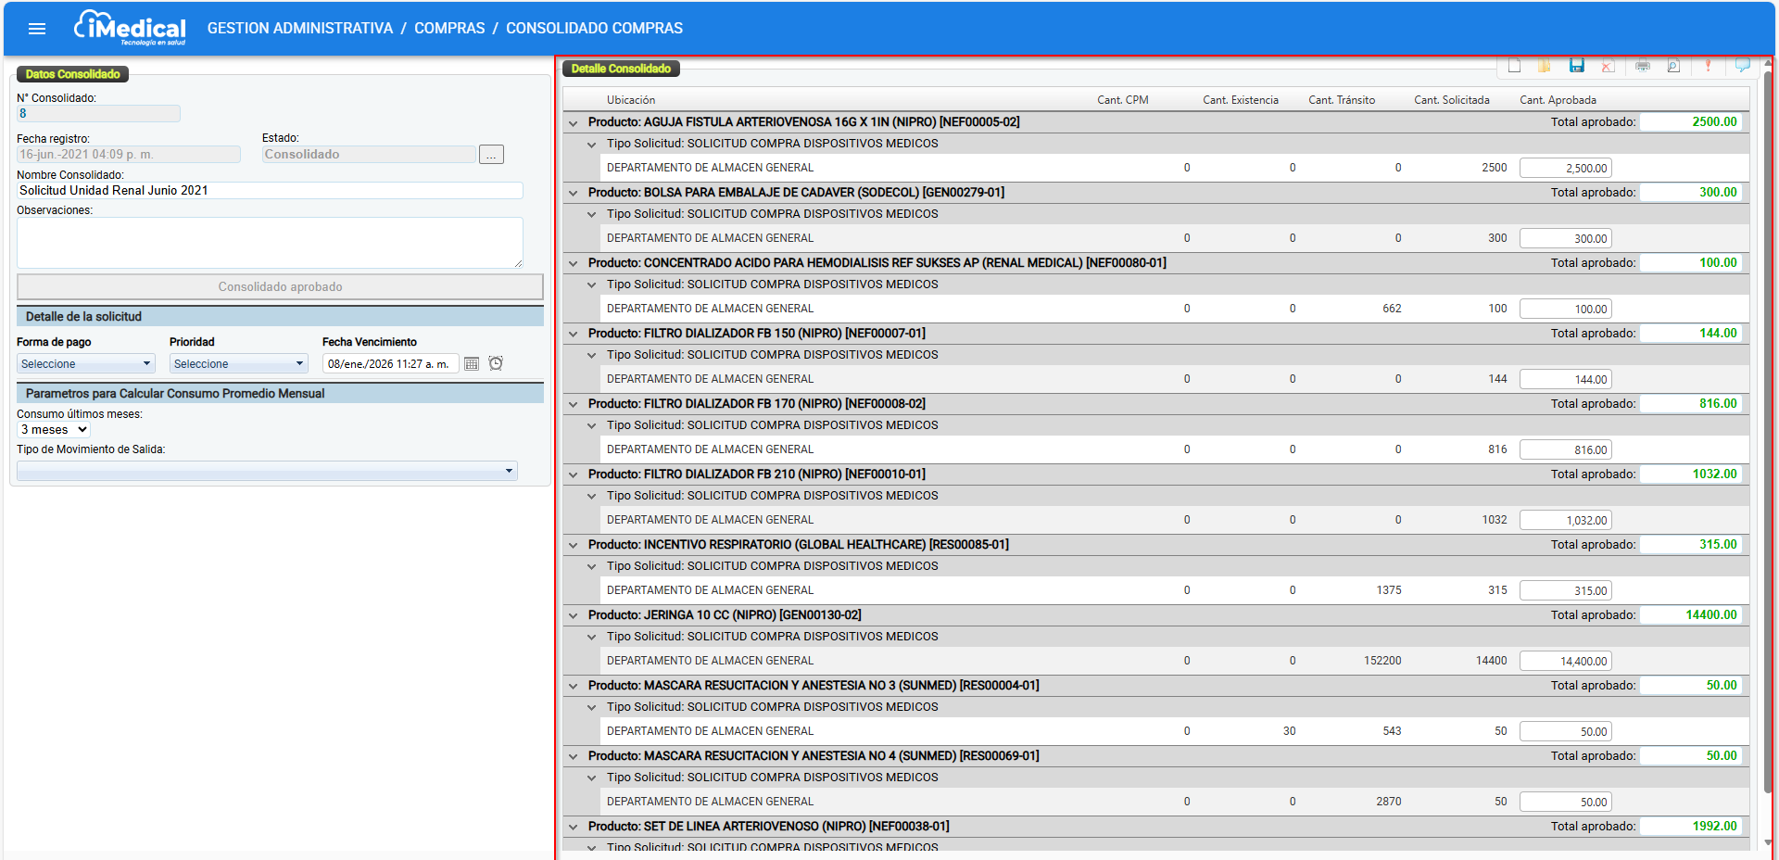Click the COMPRAS breadcrumb item
This screenshot has height=860, width=1779.
tap(449, 29)
